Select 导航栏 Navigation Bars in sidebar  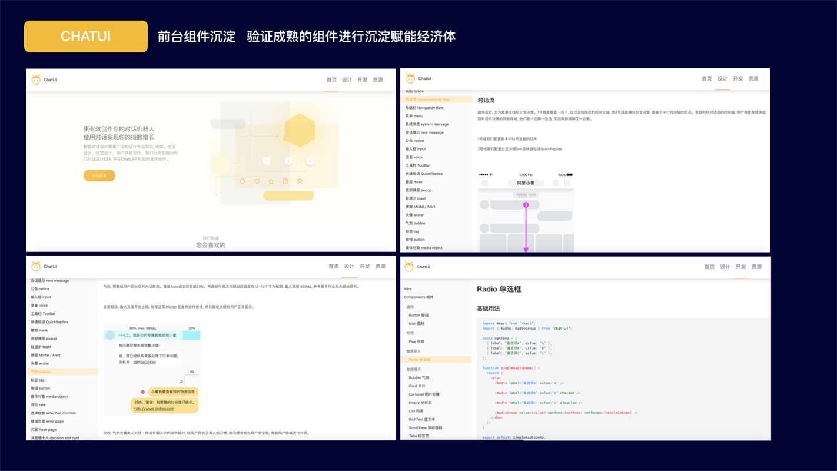[x=424, y=108]
